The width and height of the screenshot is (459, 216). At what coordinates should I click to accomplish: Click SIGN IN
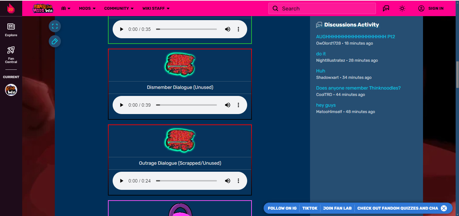point(436,8)
